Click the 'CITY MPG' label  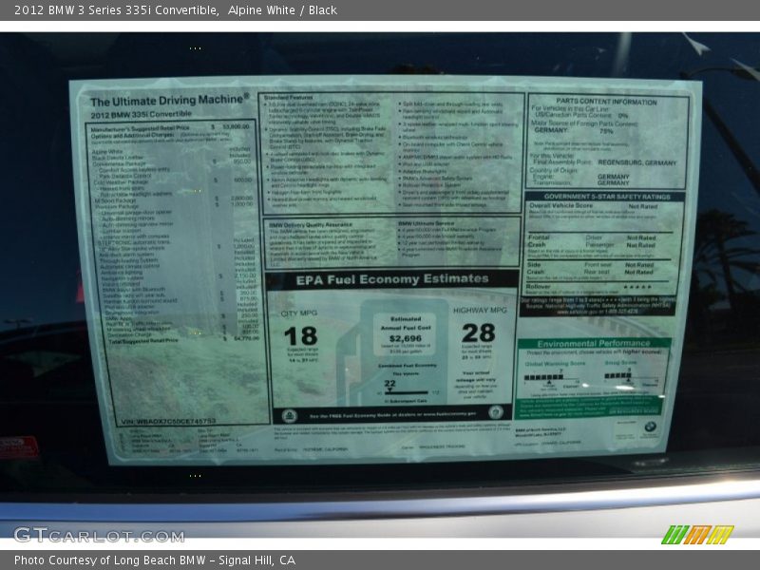tap(299, 313)
